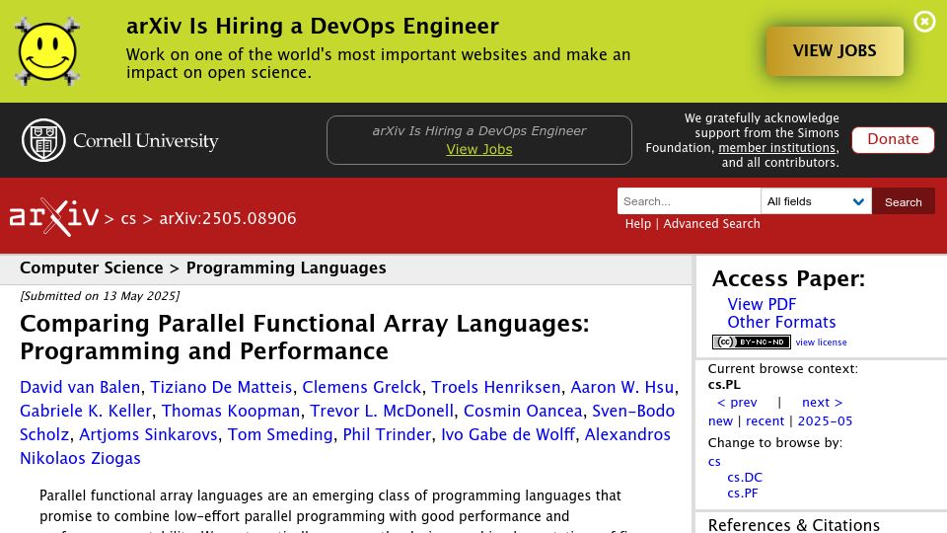
Task: Open author Sven-Bodo Scholz
Action: point(633,411)
